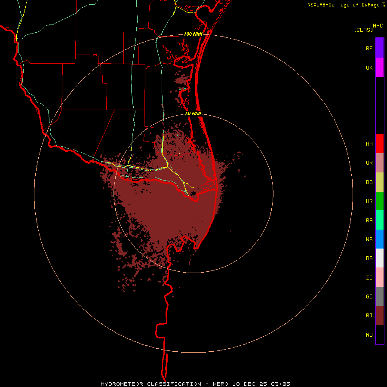Click the HA red legend swatch
Image resolution: width=387 pixels, height=387 pixels.
tap(380, 144)
